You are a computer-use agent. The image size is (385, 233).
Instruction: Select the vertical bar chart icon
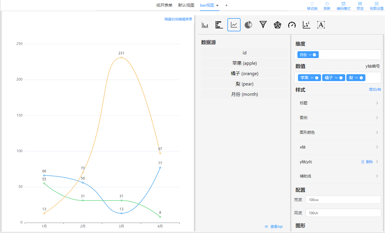tap(205, 25)
